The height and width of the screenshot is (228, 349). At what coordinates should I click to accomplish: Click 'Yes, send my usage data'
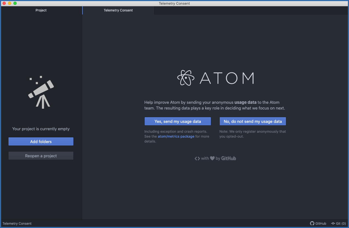[x=177, y=121]
